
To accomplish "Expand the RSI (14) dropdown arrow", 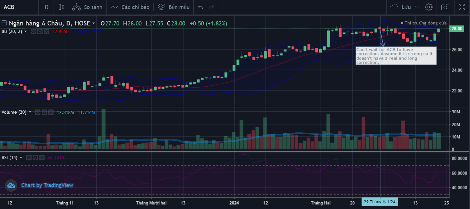I will 21,157.
